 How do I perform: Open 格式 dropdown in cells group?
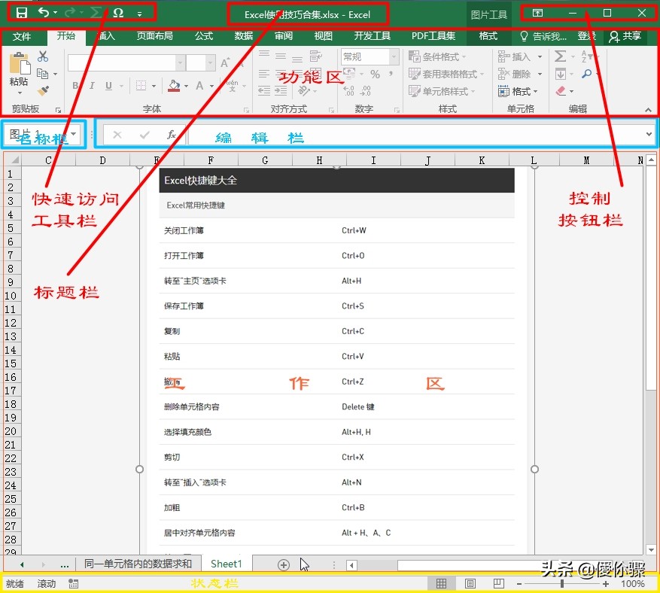[519, 91]
